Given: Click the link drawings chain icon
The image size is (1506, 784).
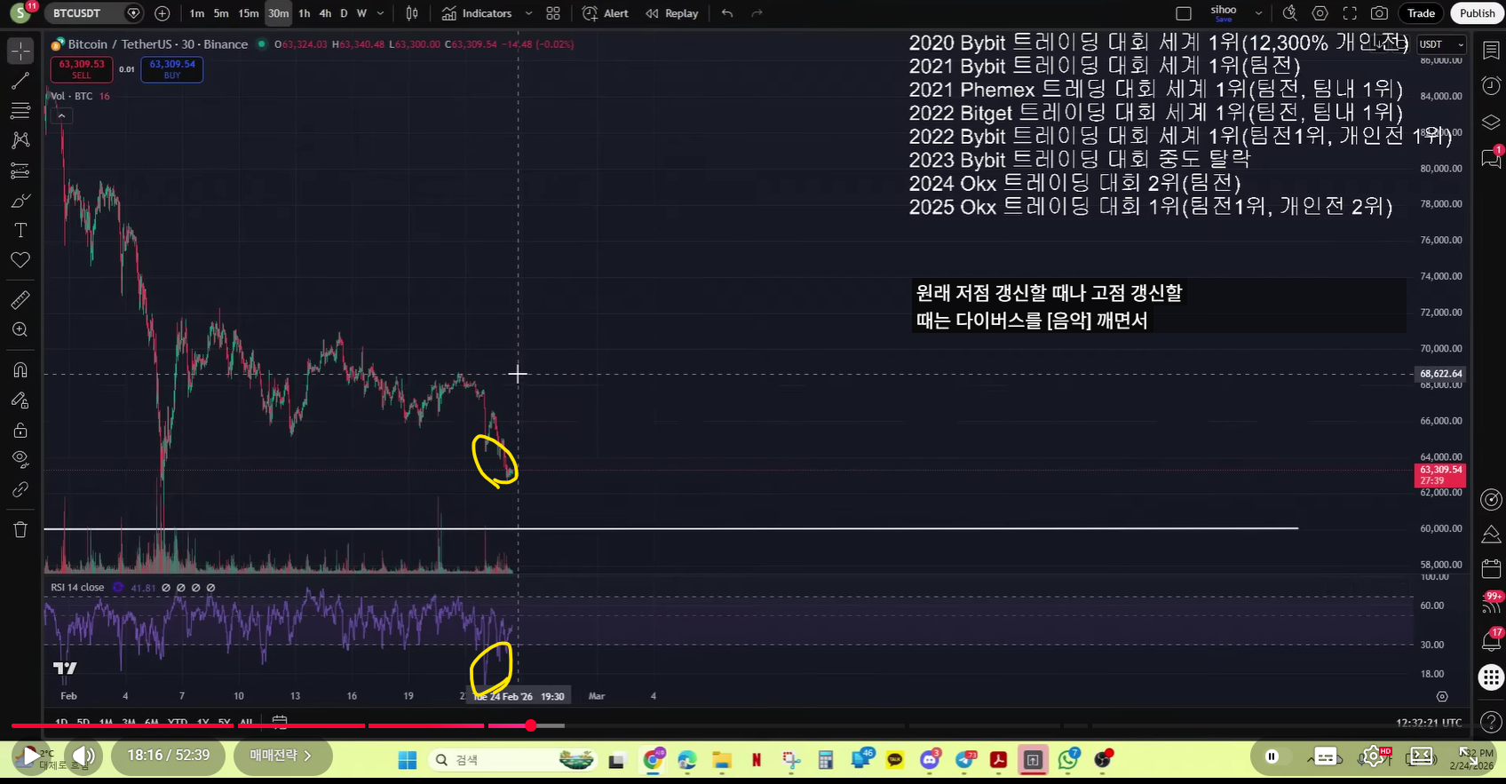Looking at the screenshot, I should [x=20, y=489].
